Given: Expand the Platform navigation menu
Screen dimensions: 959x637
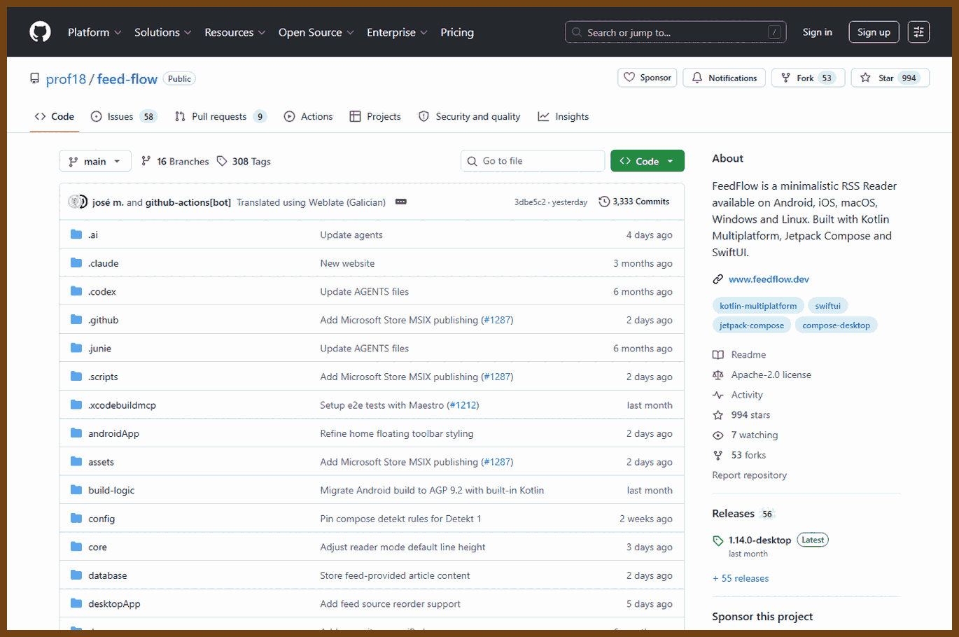Looking at the screenshot, I should (94, 32).
